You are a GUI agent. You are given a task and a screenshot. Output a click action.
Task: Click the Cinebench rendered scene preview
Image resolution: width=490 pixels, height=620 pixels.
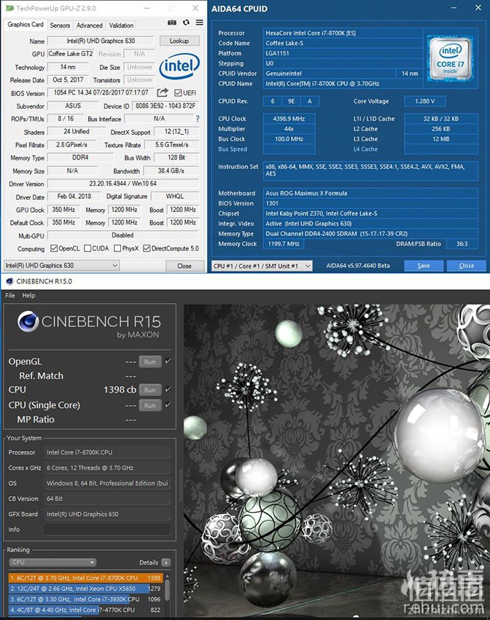tap(336, 460)
